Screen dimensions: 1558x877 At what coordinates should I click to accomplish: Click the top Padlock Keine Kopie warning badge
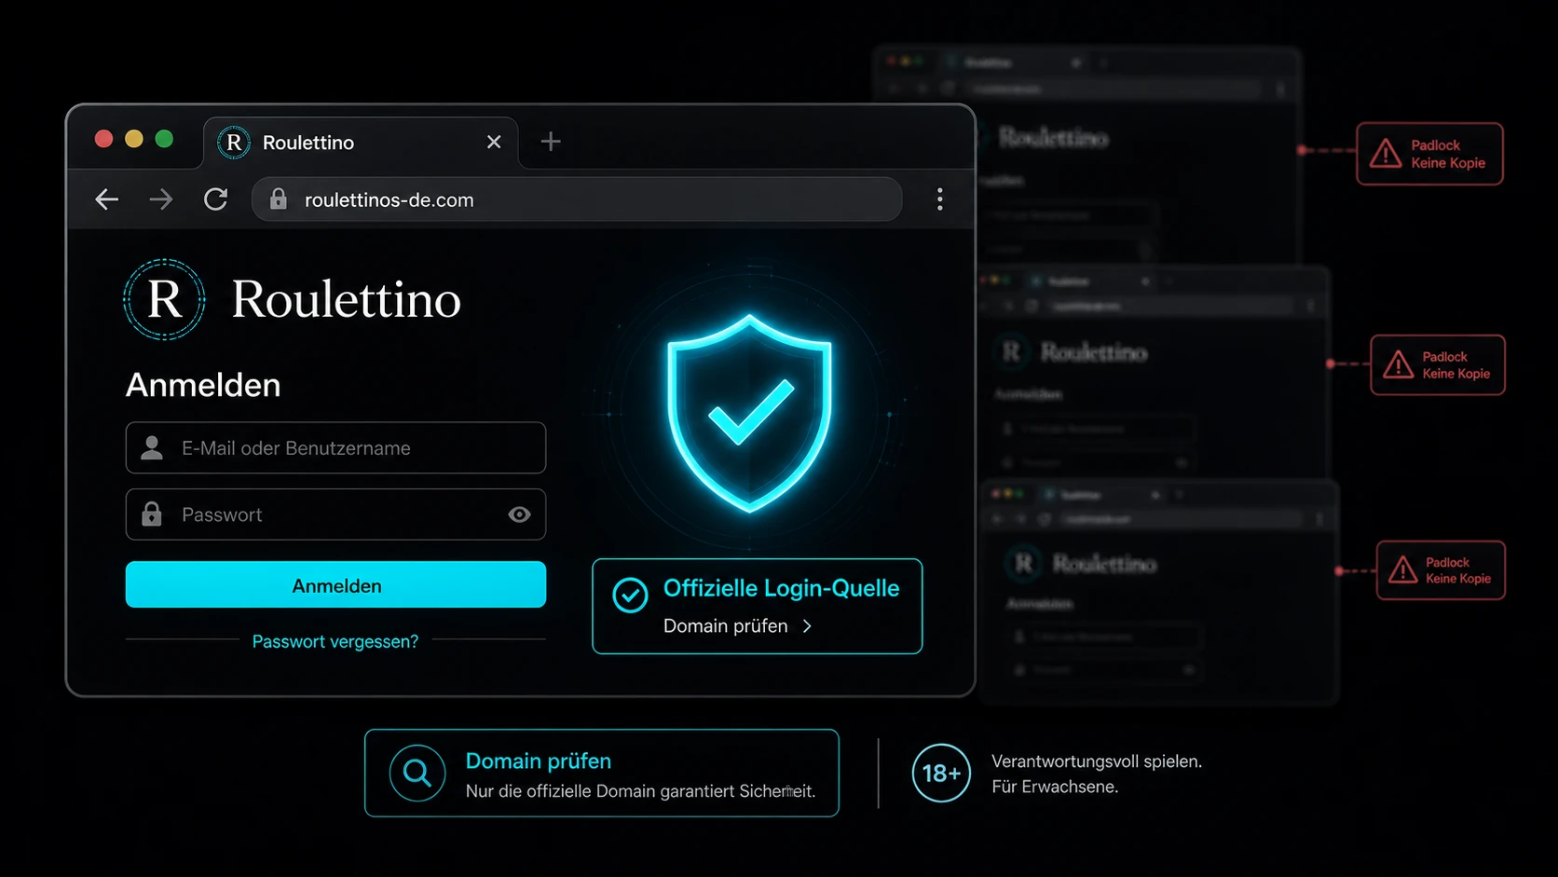tap(1429, 154)
